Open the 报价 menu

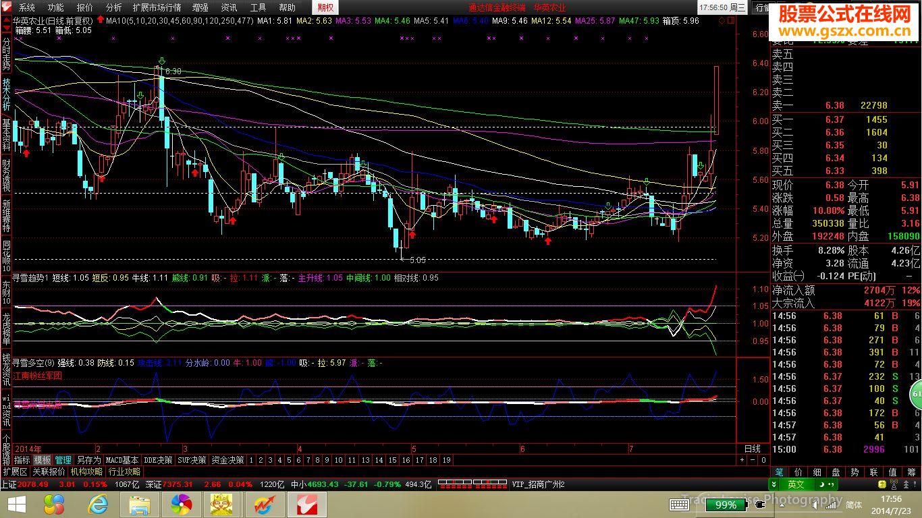85,7
